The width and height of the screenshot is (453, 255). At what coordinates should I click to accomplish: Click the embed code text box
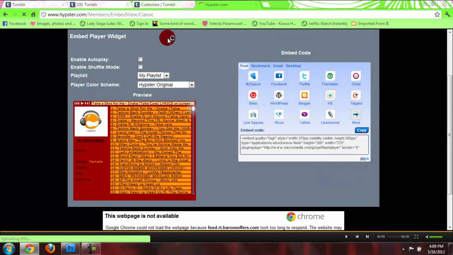(x=304, y=144)
